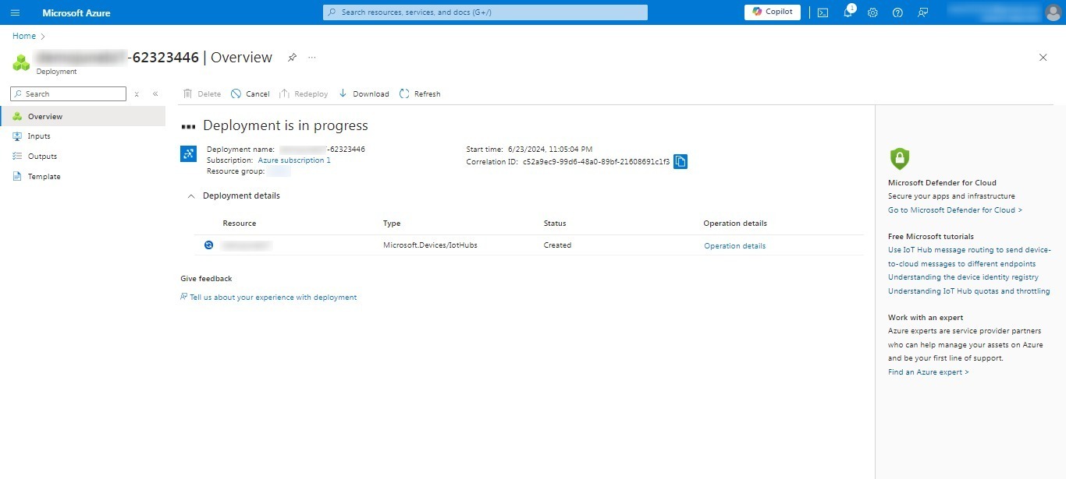Open the notifications bell

click(x=847, y=12)
